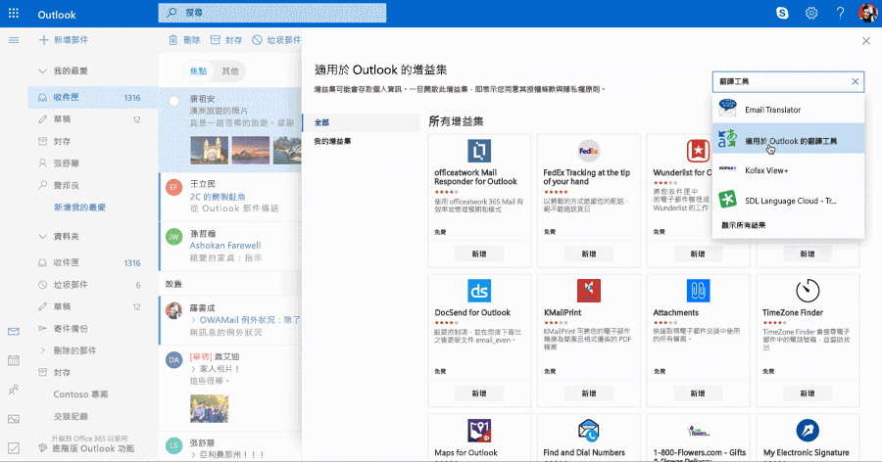Click the 新增我的最愛 link

[80, 208]
